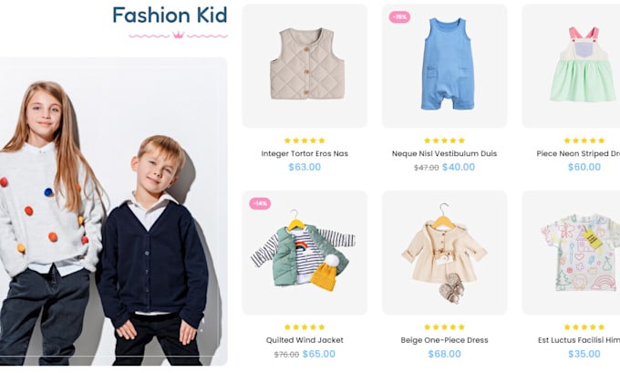This screenshot has height=373, width=620.
Task: Open the green striped dress product image
Action: point(571,66)
